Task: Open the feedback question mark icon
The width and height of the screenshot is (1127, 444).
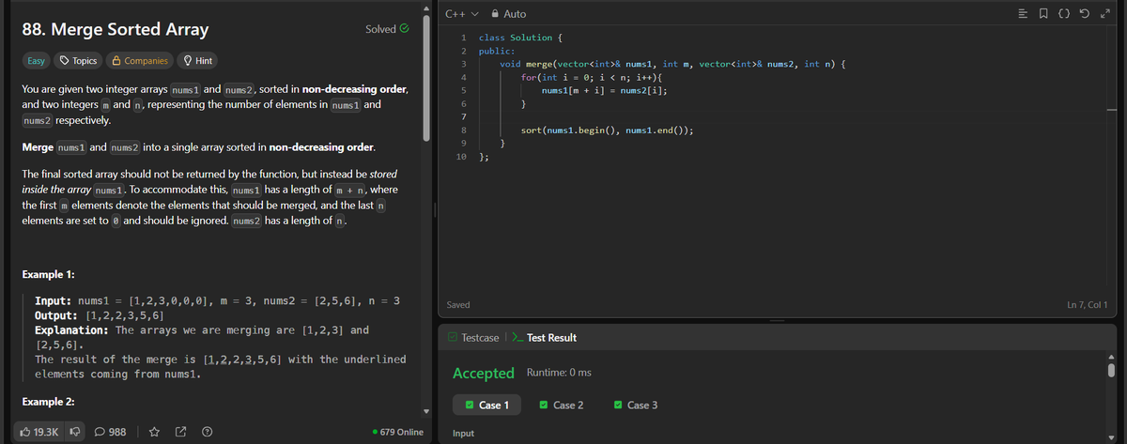Action: click(x=206, y=432)
